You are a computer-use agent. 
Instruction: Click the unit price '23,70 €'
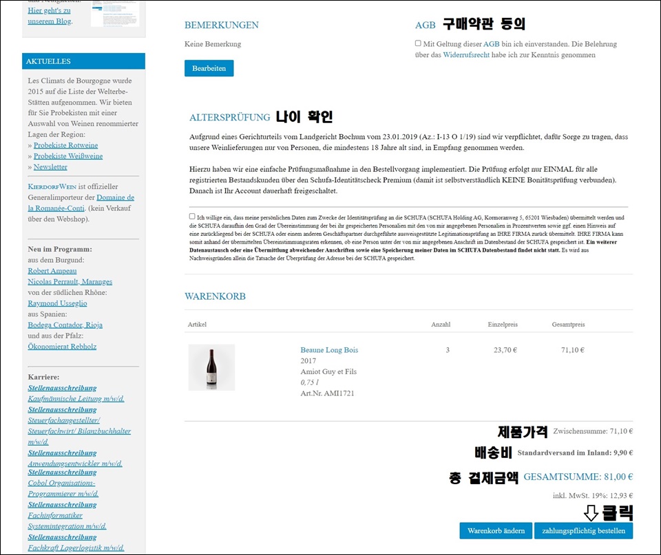pos(505,350)
